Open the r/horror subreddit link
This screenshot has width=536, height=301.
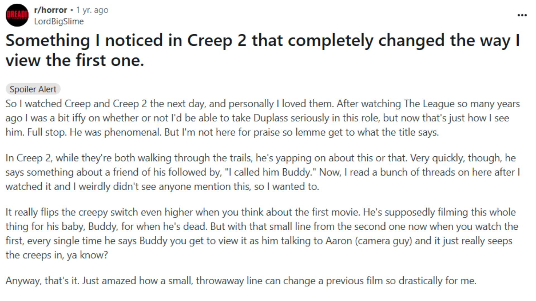point(51,10)
